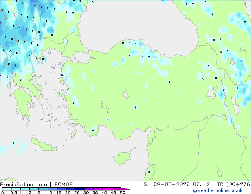Click the 45–50 mm legend swatch
This screenshot has width=251, height=194.
[116, 189]
